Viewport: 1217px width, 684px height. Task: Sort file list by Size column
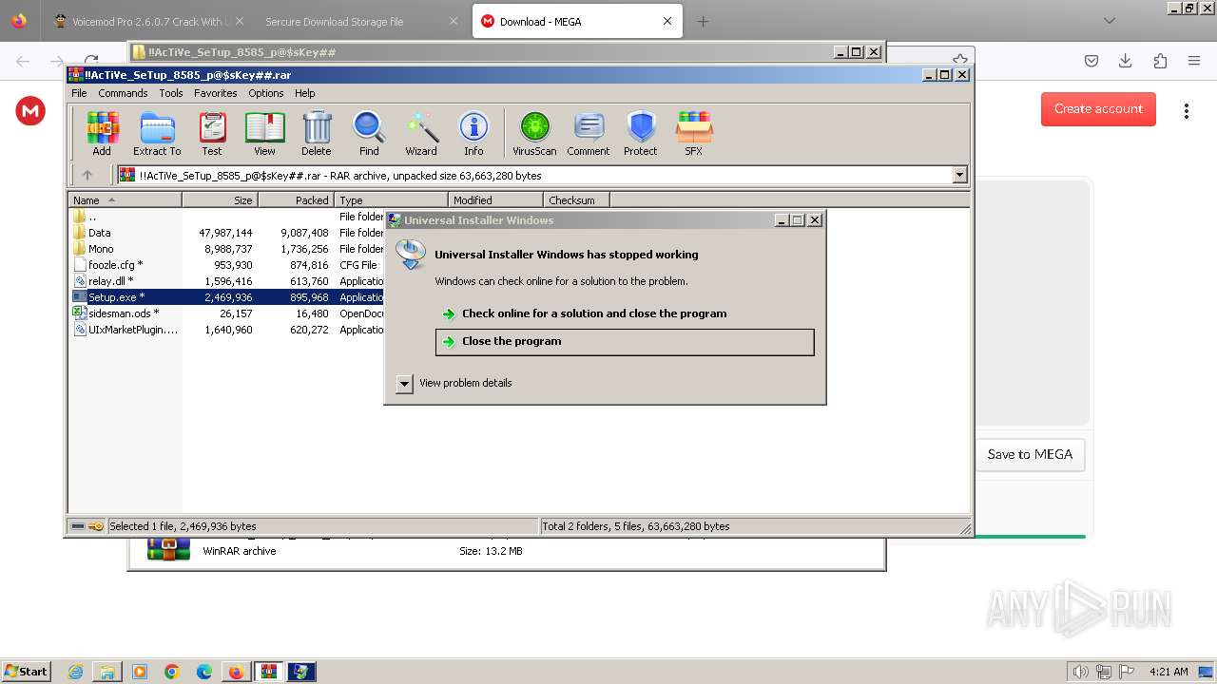pos(220,200)
